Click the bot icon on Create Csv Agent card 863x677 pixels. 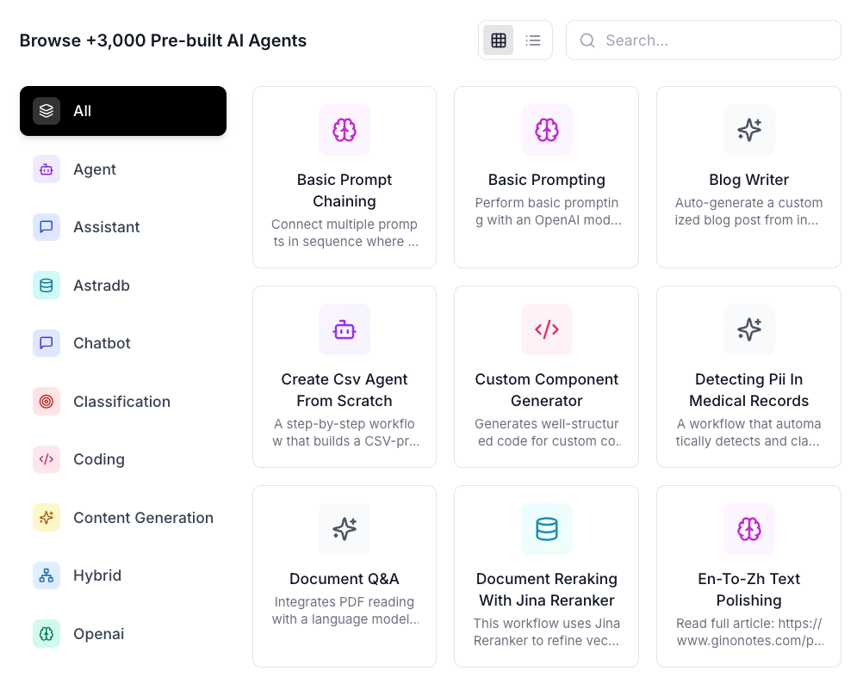(345, 329)
